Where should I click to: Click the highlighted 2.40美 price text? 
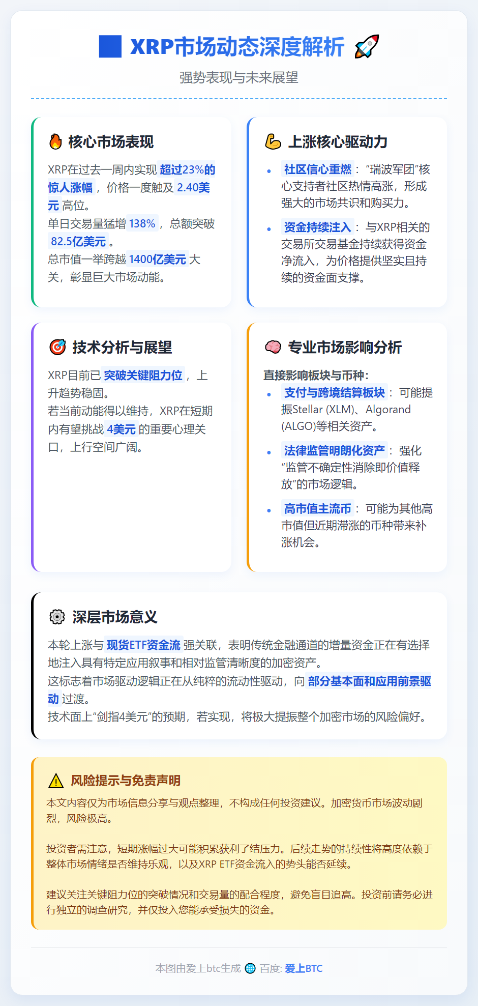[x=193, y=187]
